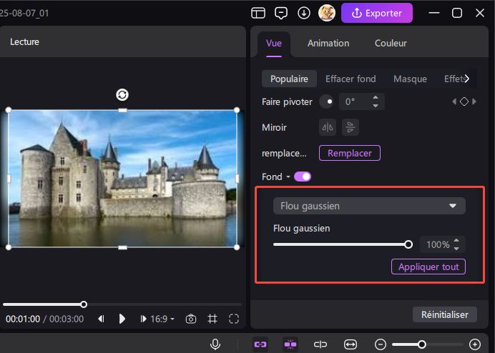
Task: Click the top-left corner handle of image
Action: [9, 110]
